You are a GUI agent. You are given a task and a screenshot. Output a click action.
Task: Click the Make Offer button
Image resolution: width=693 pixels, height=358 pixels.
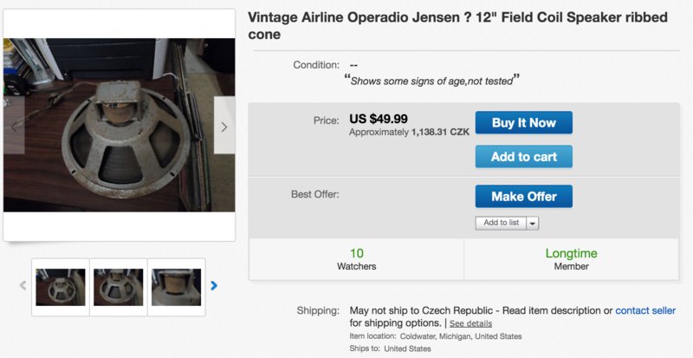pos(523,196)
